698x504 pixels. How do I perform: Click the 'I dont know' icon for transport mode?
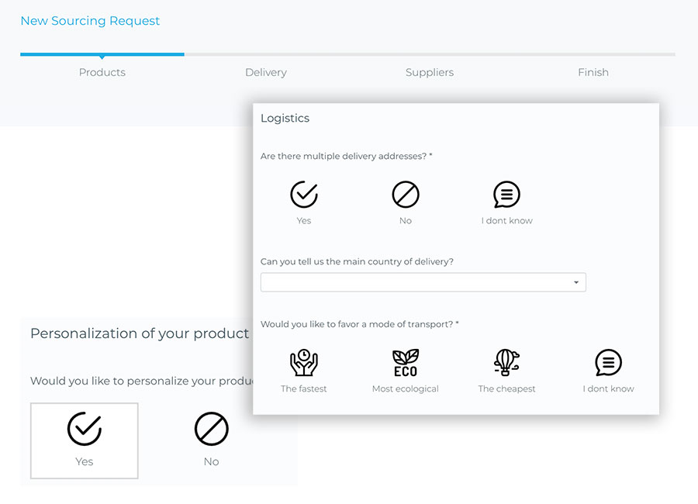click(x=608, y=362)
